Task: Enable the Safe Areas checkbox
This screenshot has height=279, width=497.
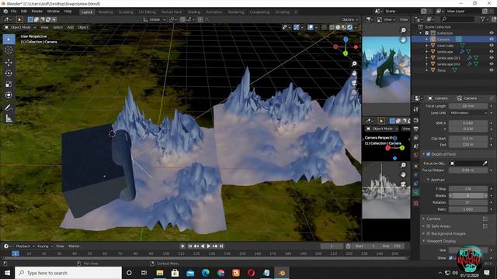Action: (428, 226)
